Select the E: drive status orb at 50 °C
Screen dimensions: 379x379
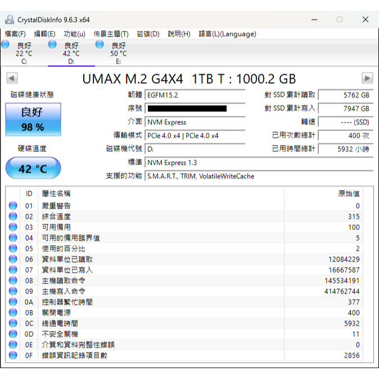100,44
